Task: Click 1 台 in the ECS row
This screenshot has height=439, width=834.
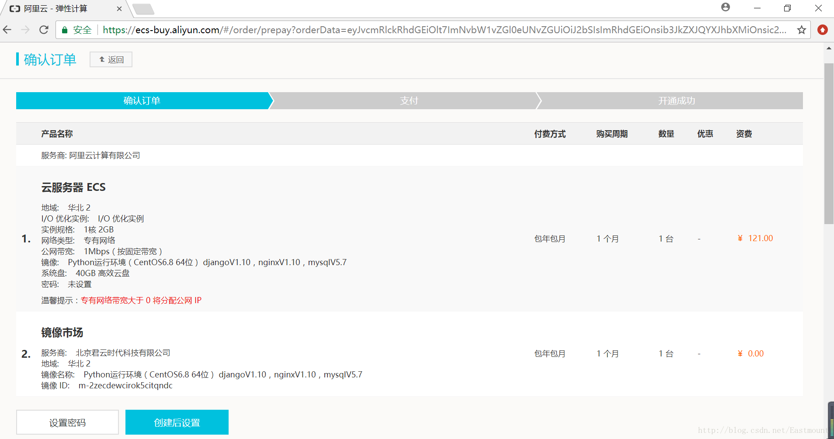Action: (x=666, y=239)
